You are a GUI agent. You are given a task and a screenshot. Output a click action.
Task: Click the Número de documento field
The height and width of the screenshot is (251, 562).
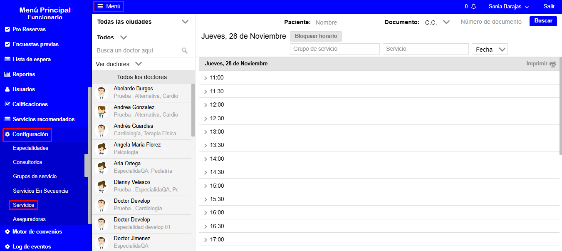click(491, 22)
